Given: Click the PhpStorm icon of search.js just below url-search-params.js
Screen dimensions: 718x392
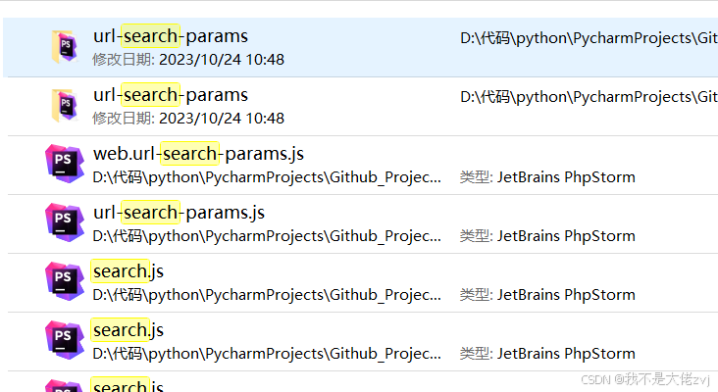Looking at the screenshot, I should (x=65, y=281).
